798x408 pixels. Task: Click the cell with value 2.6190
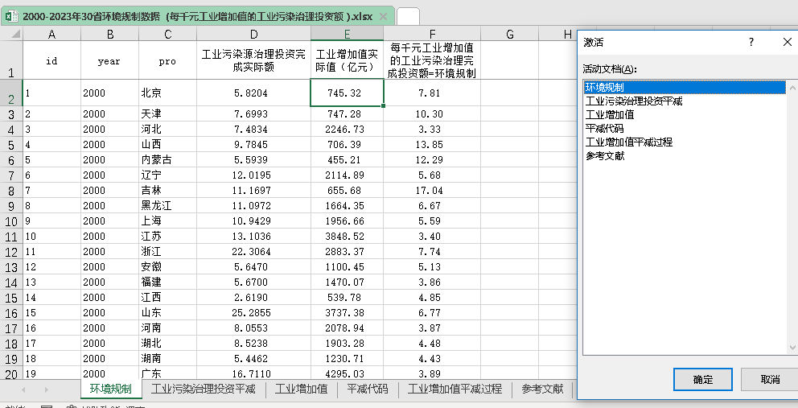254,297
